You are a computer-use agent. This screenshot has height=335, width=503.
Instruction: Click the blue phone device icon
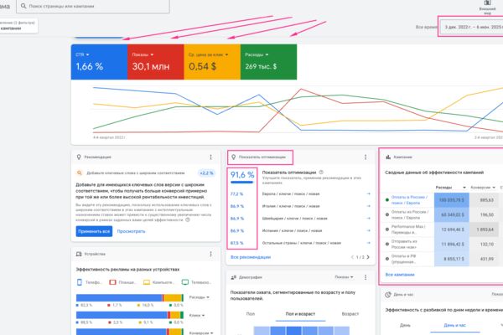click(x=80, y=282)
